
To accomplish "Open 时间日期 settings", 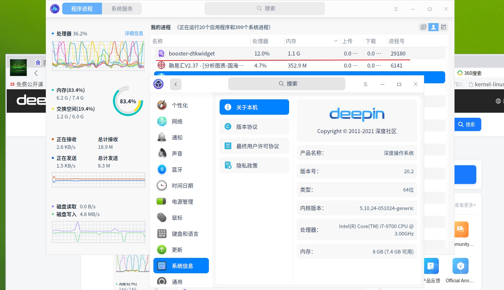I will [182, 185].
